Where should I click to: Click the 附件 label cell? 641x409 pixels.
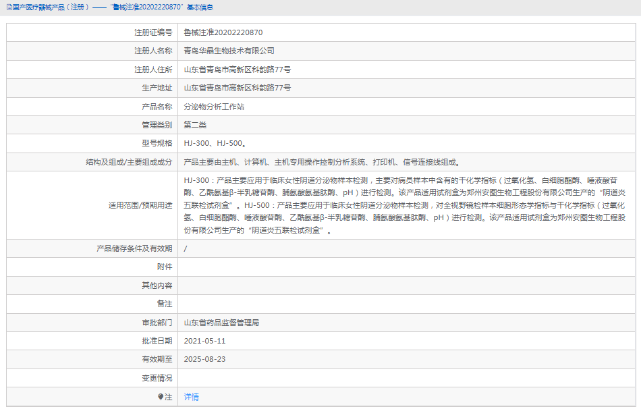click(92, 267)
